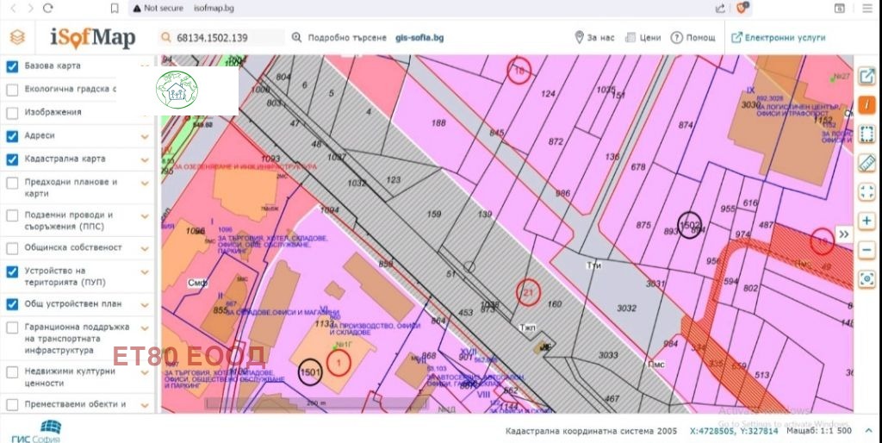This screenshot has width=882, height=443.
Task: Enable the Изображения layer checkbox
Action: 12,113
